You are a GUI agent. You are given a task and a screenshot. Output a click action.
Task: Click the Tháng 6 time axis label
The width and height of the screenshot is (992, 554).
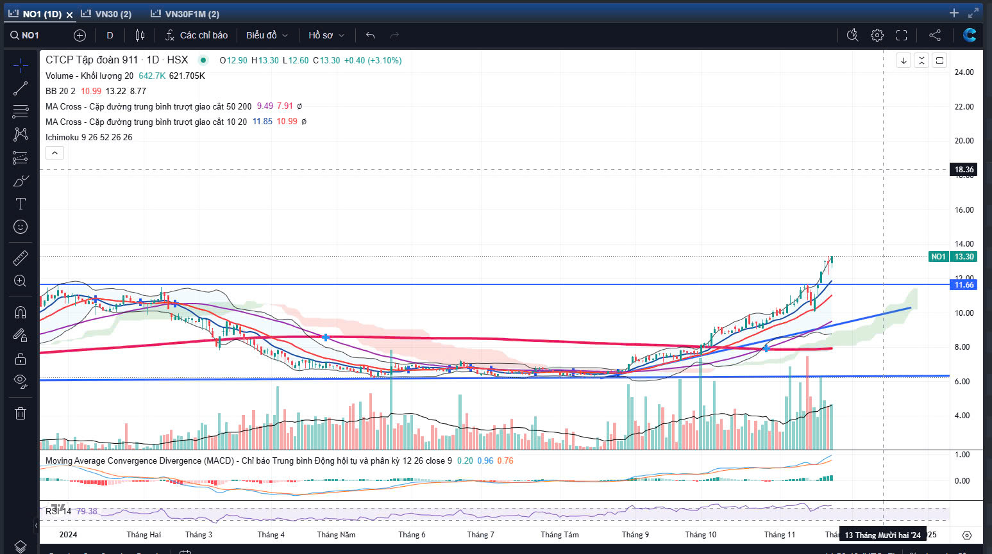412,535
